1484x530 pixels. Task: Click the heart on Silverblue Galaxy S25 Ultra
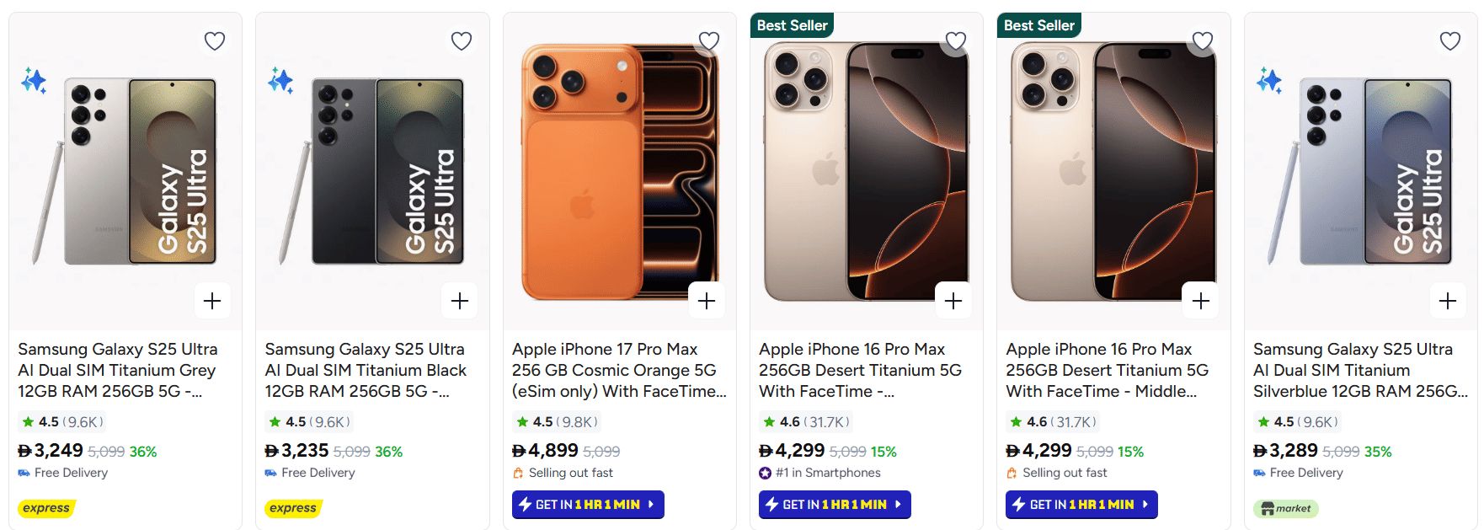pyautogui.click(x=1450, y=40)
